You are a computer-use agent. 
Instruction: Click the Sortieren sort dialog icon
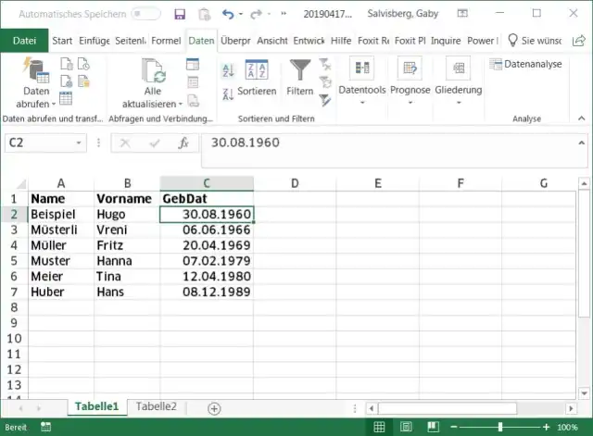[256, 72]
